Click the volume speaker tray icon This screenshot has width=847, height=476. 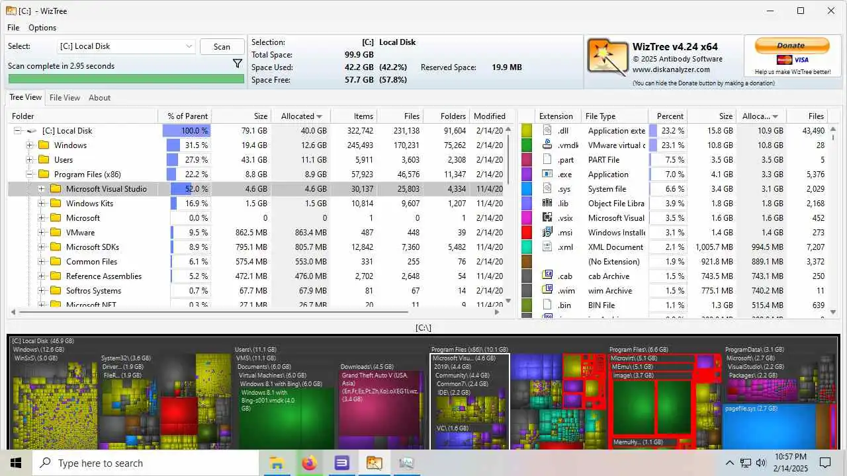coord(761,463)
